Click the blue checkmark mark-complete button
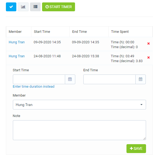The image size is (153, 156). [11, 7]
